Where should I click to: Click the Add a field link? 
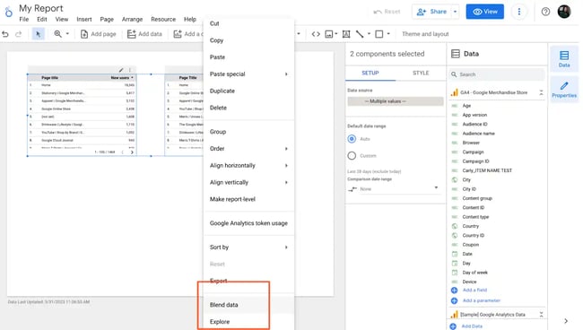[474, 290]
